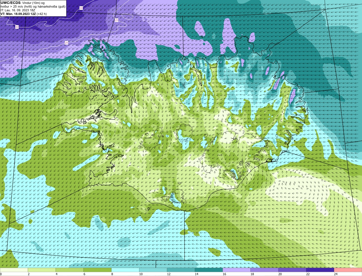Pick the 6–8 m/s olive green legend swatch

pos(97,270)
